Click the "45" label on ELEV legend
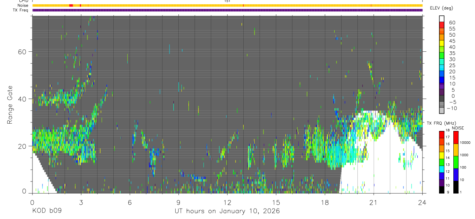The image size is (475, 219). 451,41
